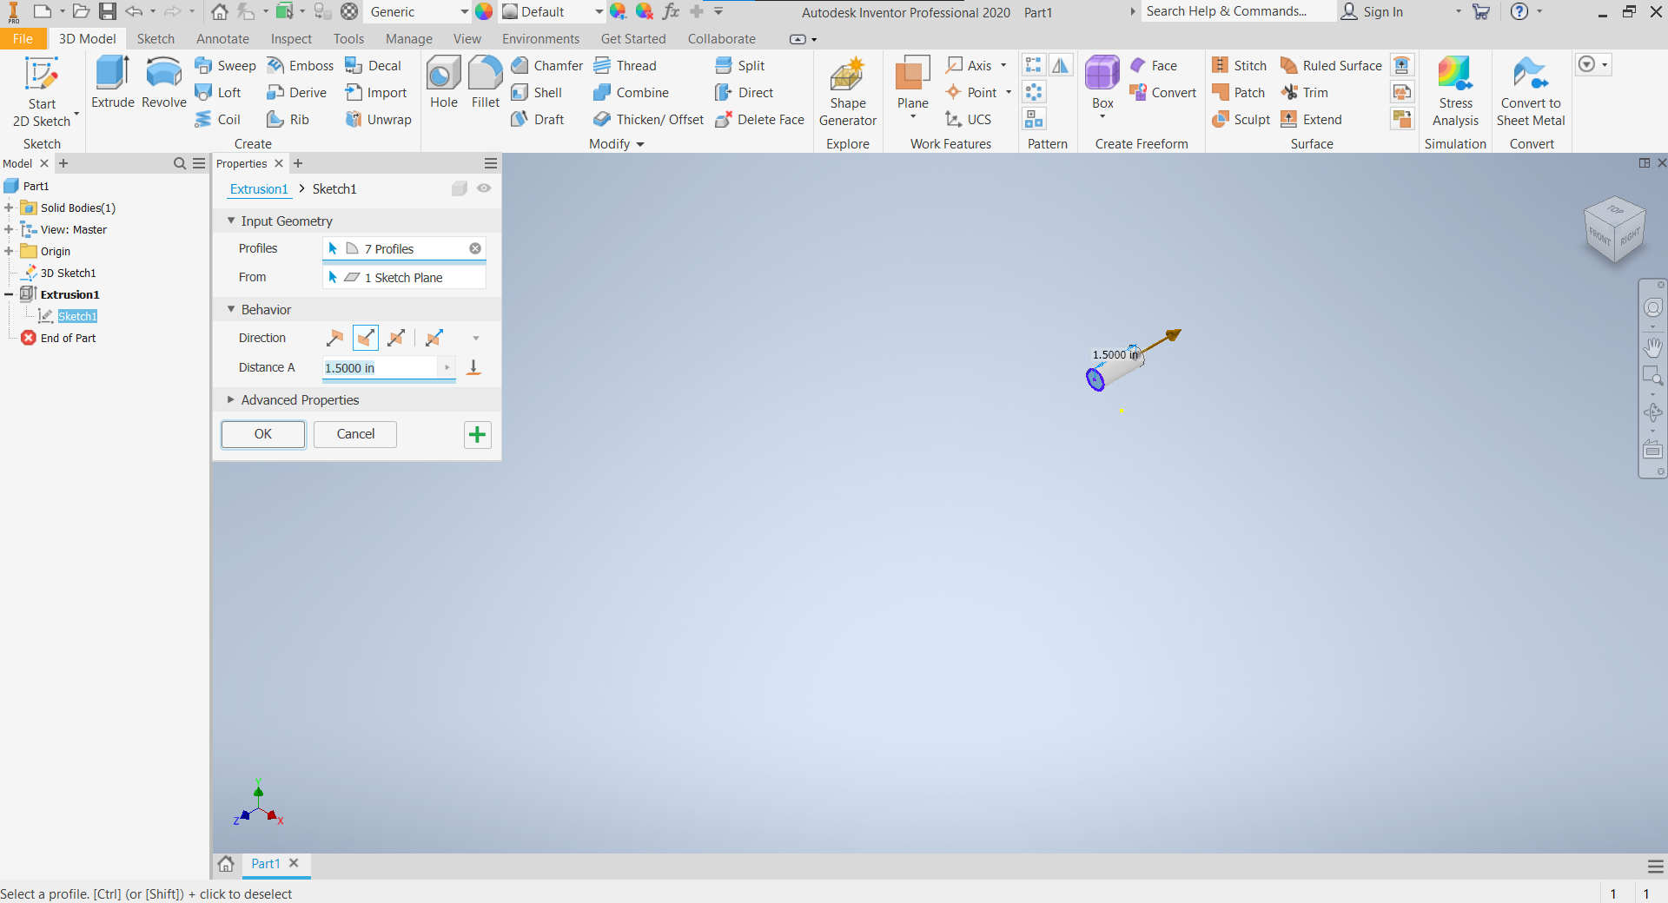Set direction to Asymmetric

(434, 338)
